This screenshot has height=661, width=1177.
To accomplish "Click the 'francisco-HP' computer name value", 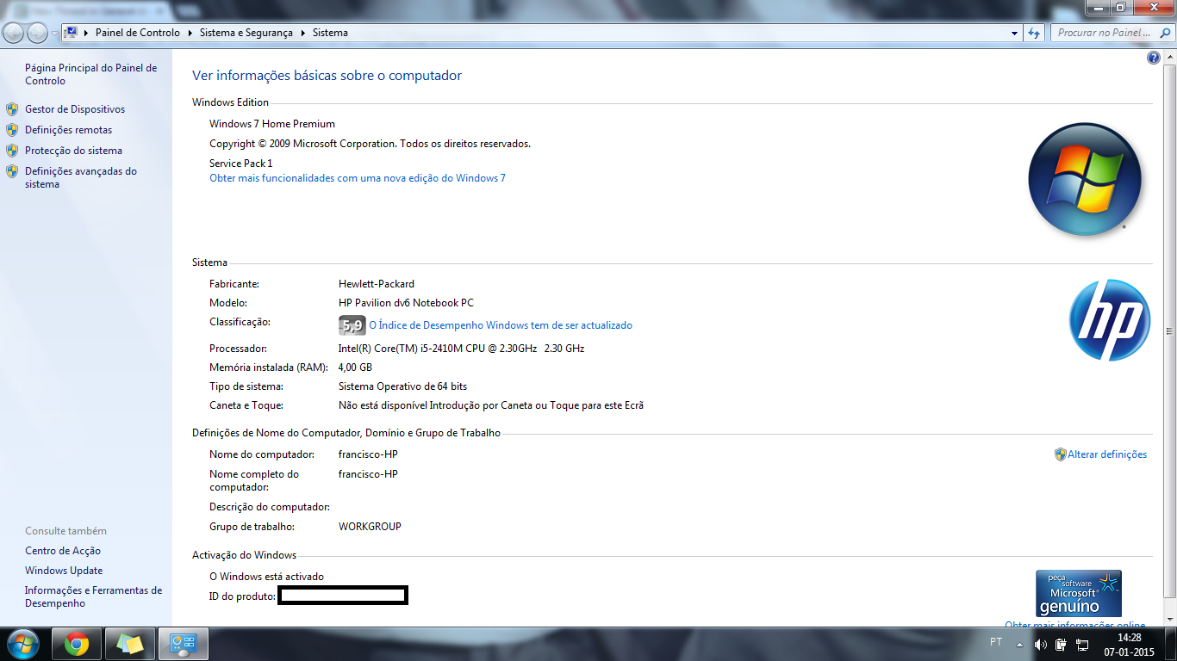I will tap(368, 454).
